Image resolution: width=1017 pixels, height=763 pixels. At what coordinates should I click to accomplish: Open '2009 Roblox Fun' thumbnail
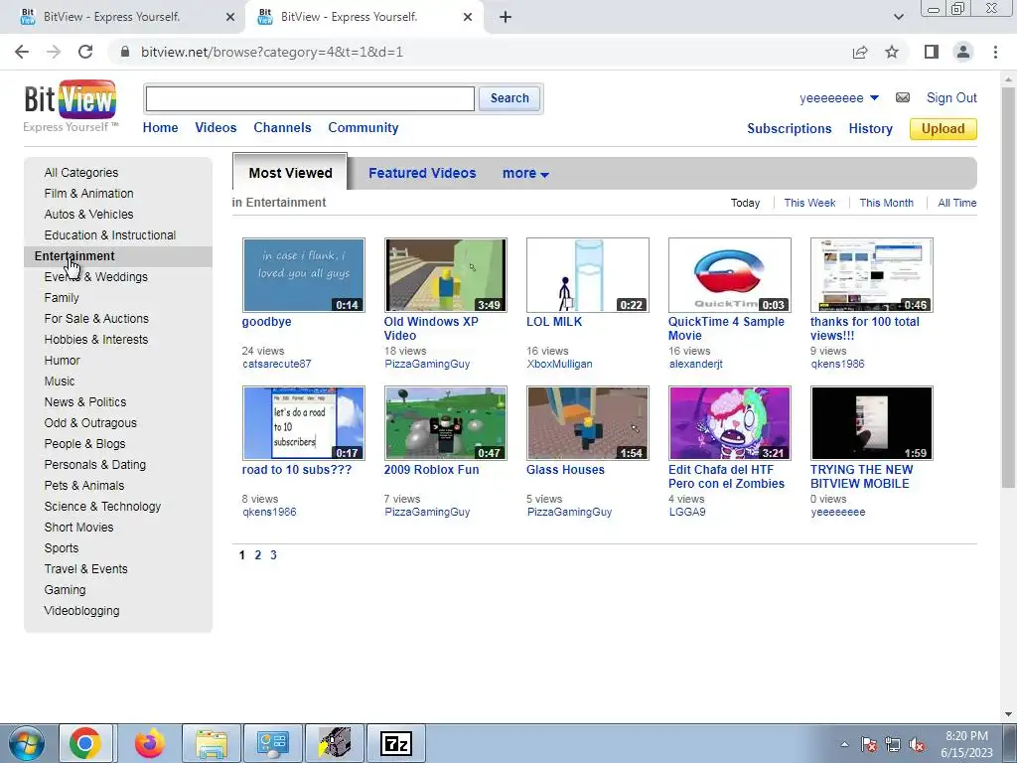[x=446, y=423]
